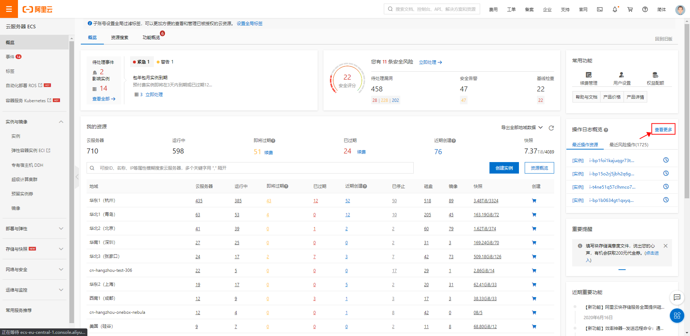
Task: Click 立即处理 link beside security risks
Action: (x=431, y=62)
